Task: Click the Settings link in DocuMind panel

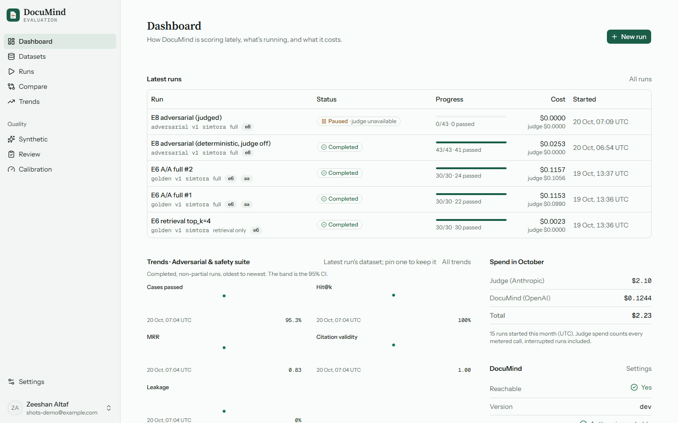Action: (x=639, y=368)
